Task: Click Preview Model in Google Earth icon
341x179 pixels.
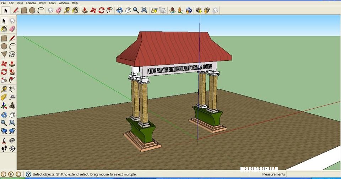Action: click(x=189, y=10)
